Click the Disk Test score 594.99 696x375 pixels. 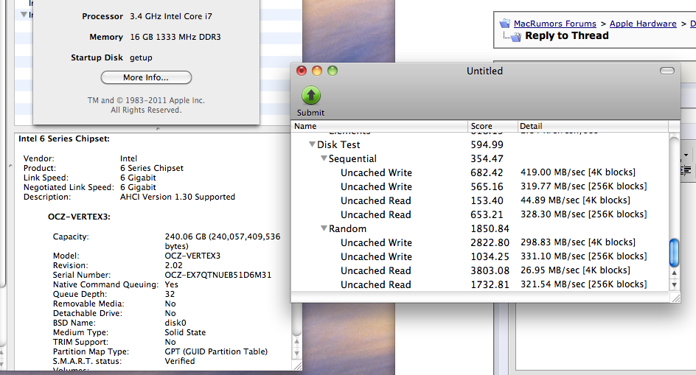pyautogui.click(x=487, y=144)
